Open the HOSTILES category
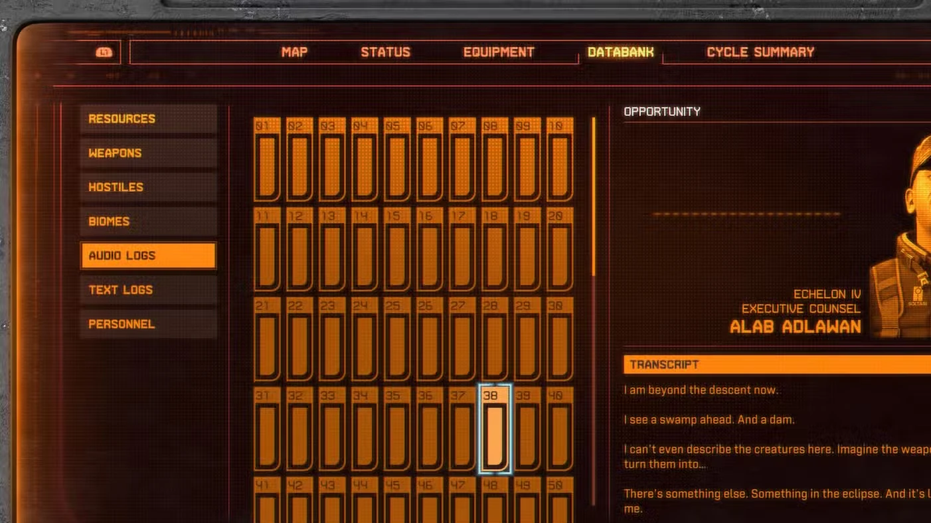Screen dimensions: 931x523 [x=149, y=187]
